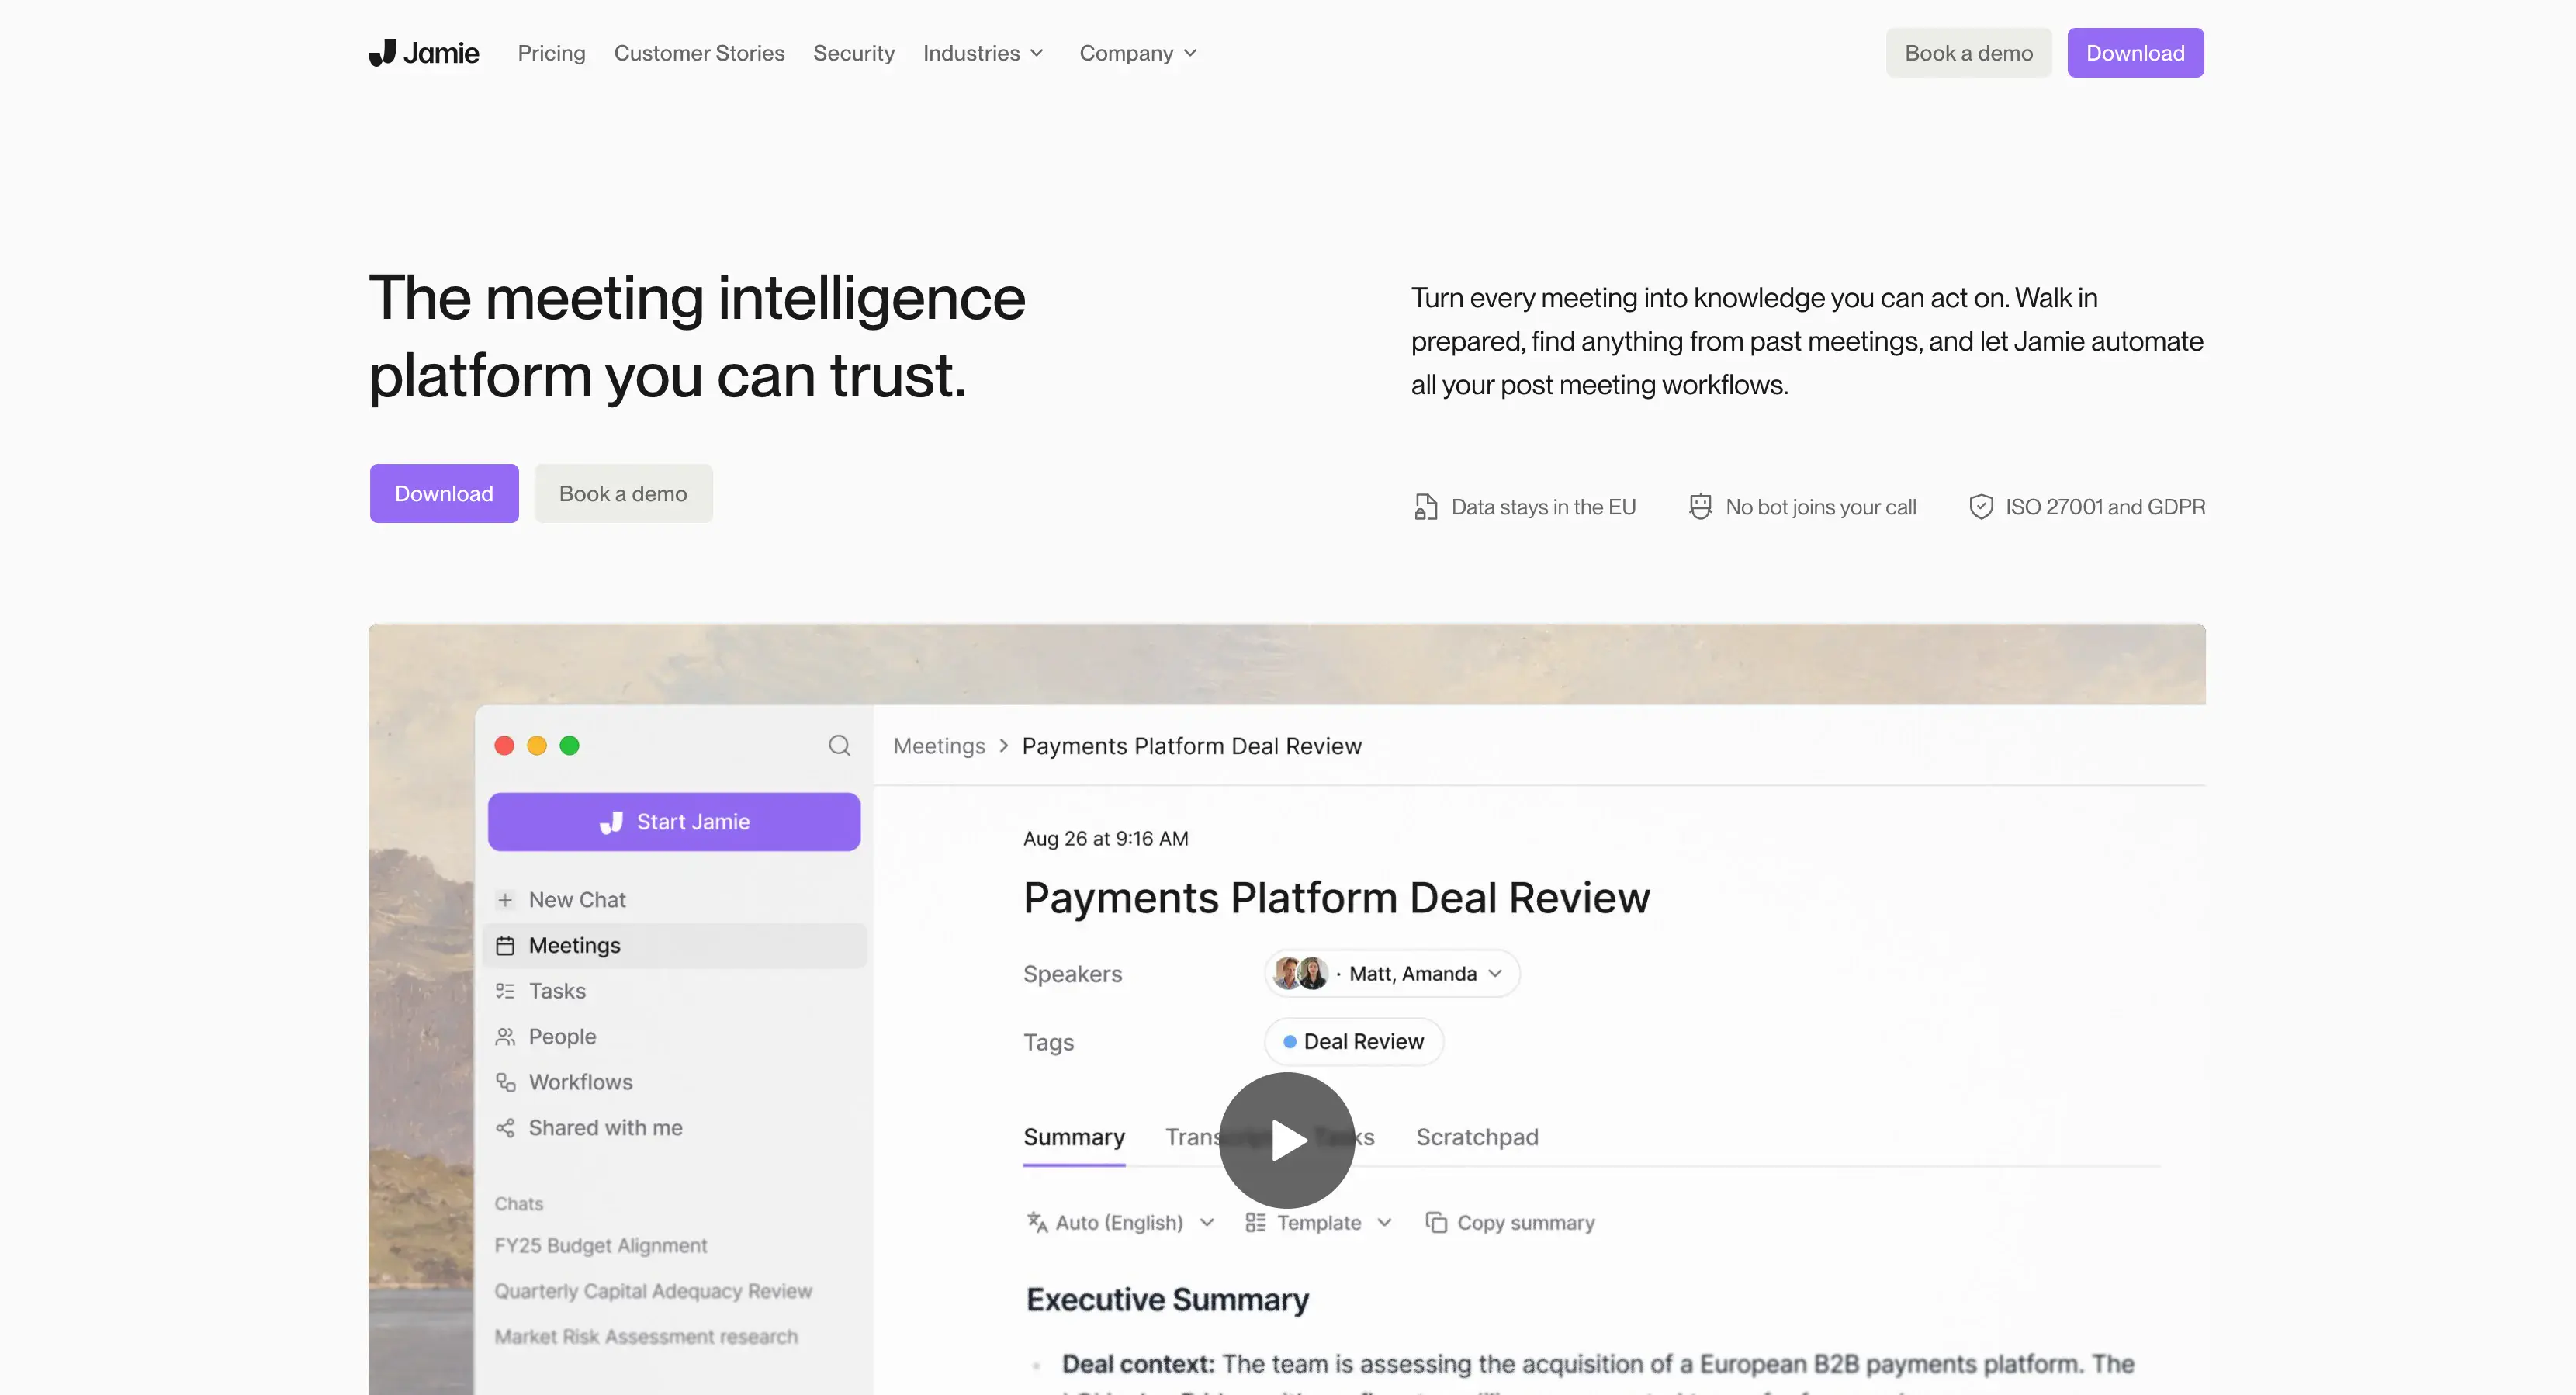This screenshot has height=1395, width=2576.
Task: Click the hero Book a demo button
Action: (x=623, y=493)
